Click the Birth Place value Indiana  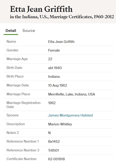tap(54, 76)
